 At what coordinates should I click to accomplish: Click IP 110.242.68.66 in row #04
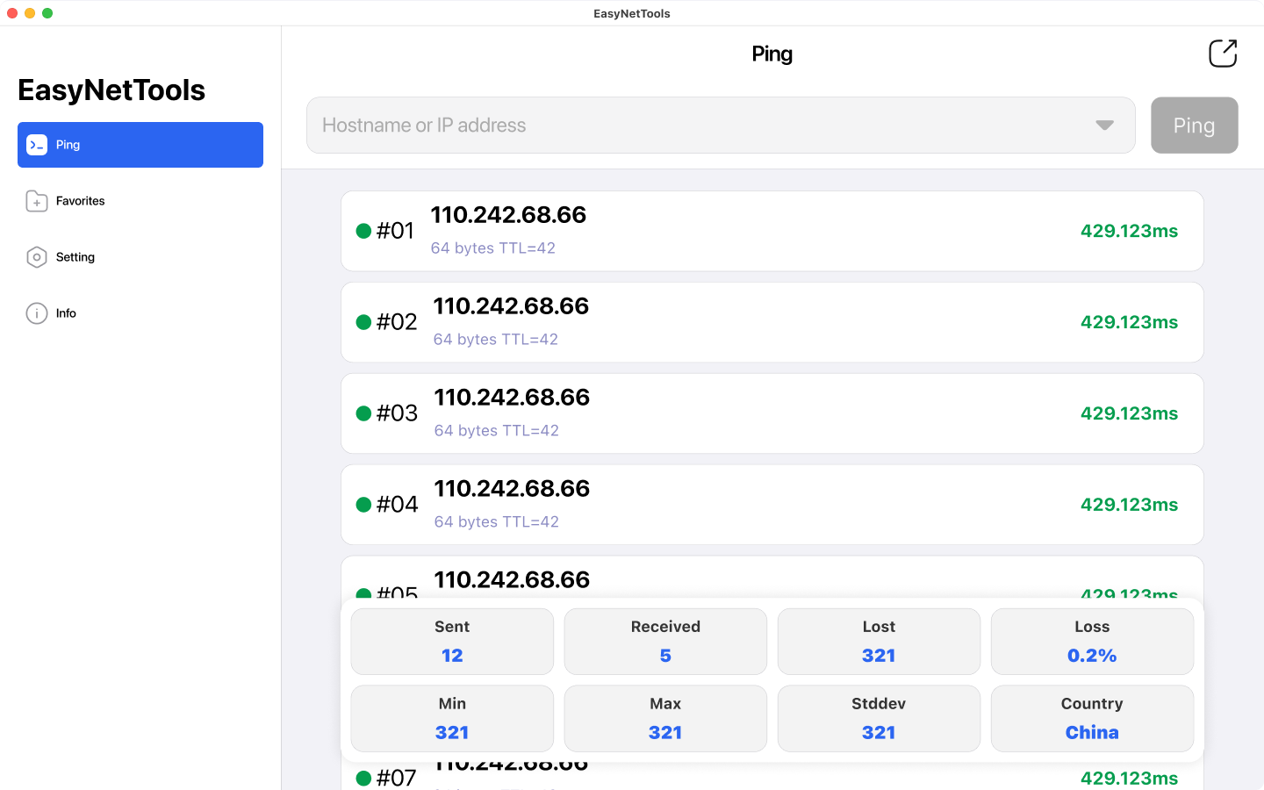click(x=512, y=489)
